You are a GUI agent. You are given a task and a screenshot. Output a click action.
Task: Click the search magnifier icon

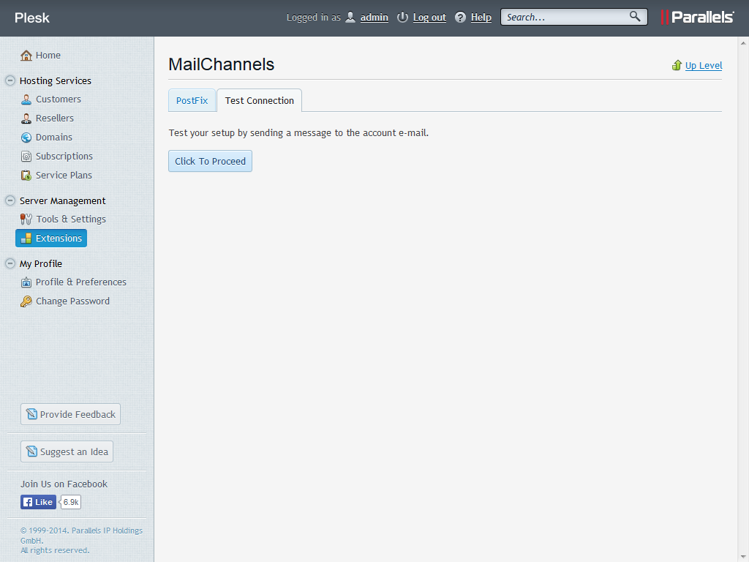click(635, 17)
